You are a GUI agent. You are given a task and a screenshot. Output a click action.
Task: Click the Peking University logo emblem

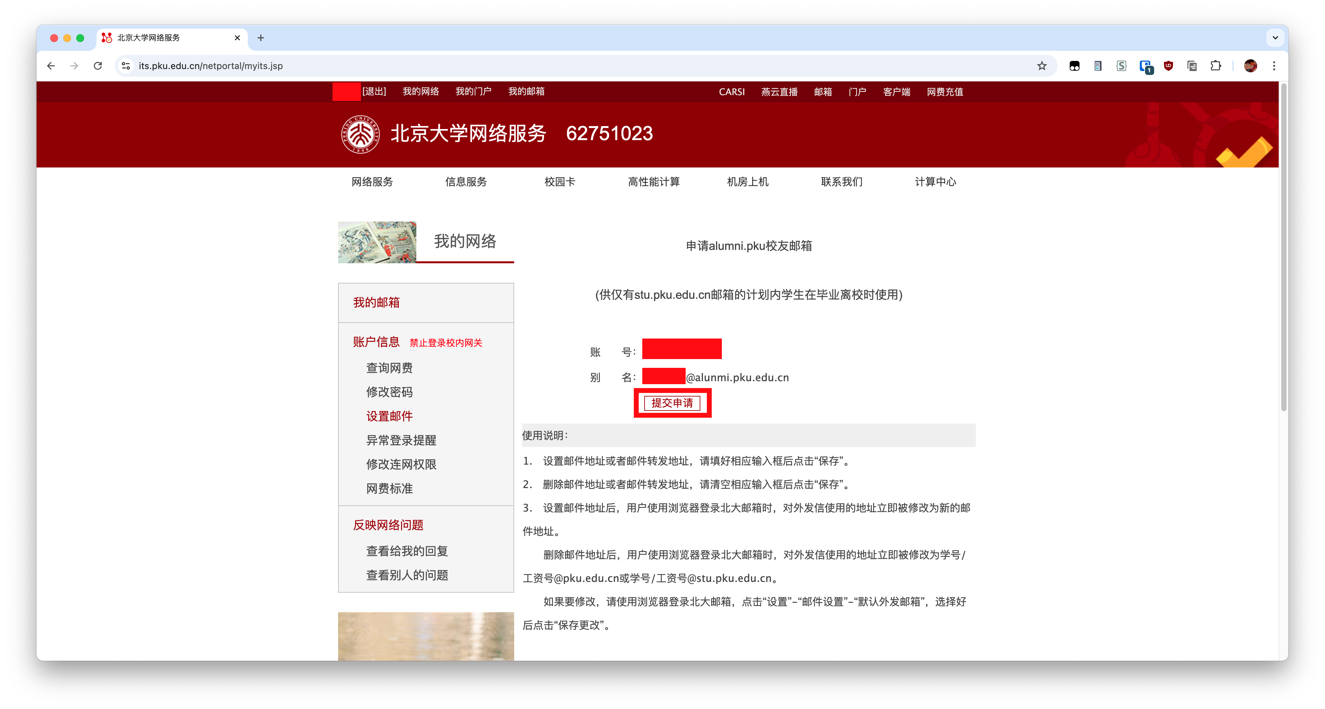point(359,134)
